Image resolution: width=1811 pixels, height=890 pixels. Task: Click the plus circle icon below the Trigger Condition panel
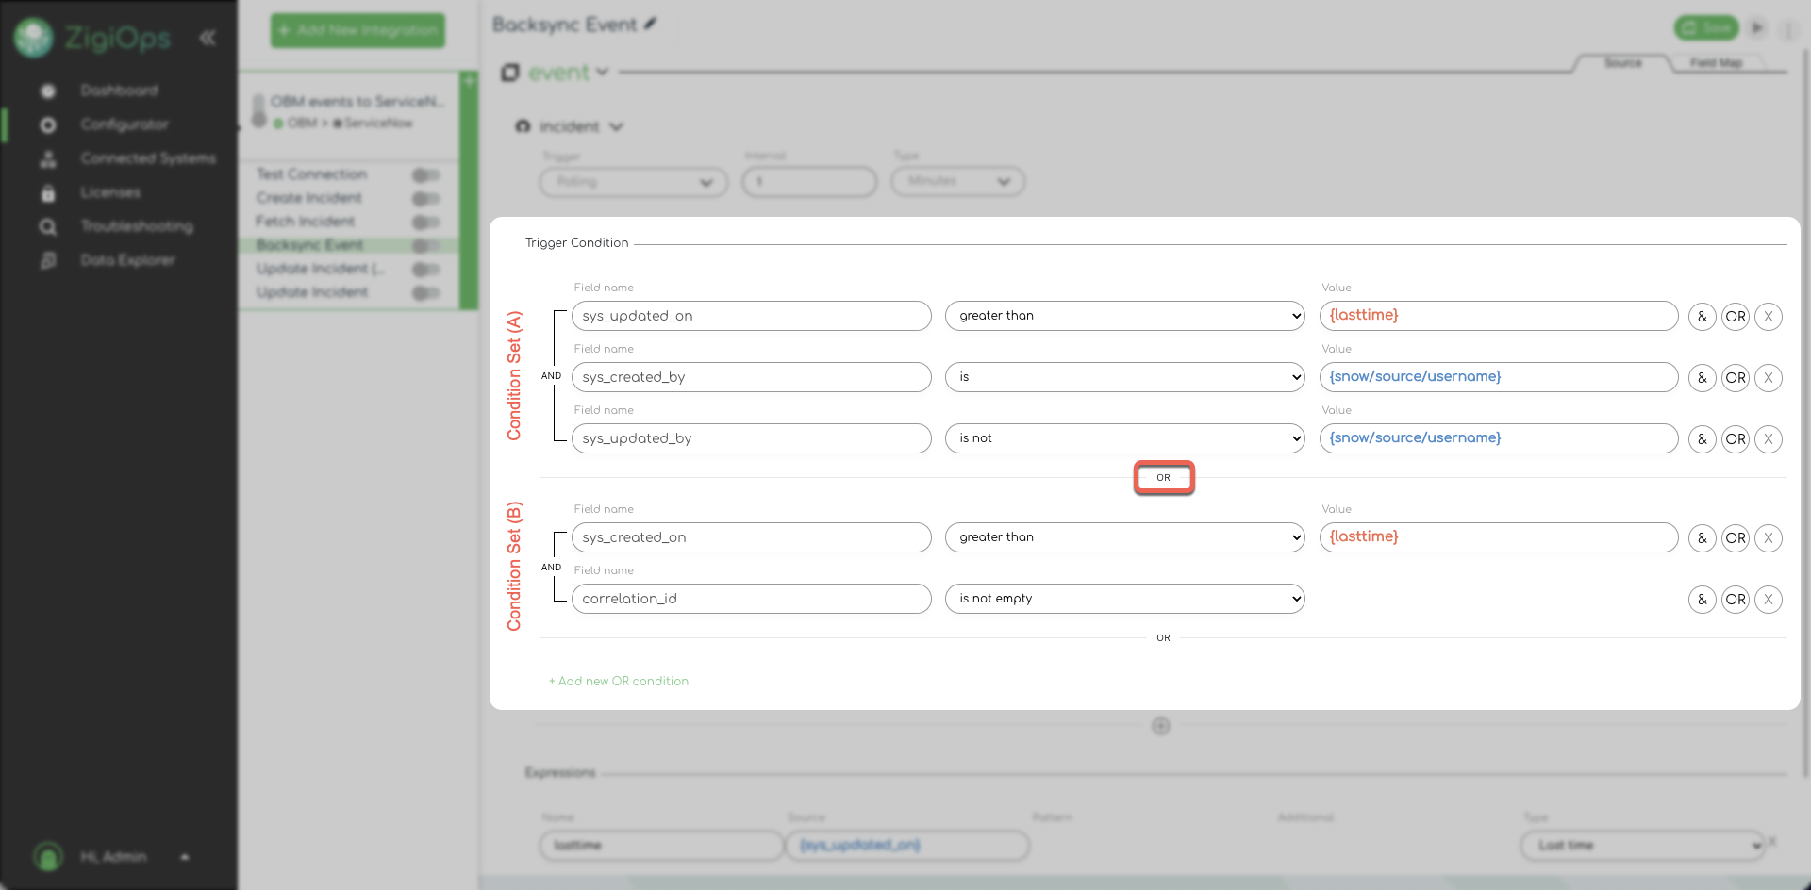pos(1161,726)
